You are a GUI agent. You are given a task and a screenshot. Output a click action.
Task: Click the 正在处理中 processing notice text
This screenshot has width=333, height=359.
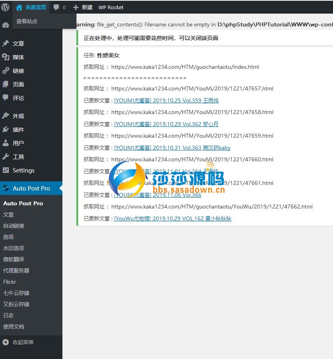click(151, 38)
